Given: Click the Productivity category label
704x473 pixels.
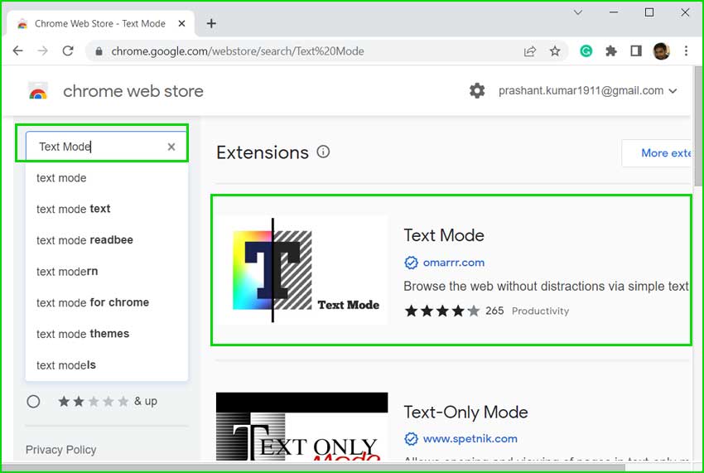Looking at the screenshot, I should [540, 311].
